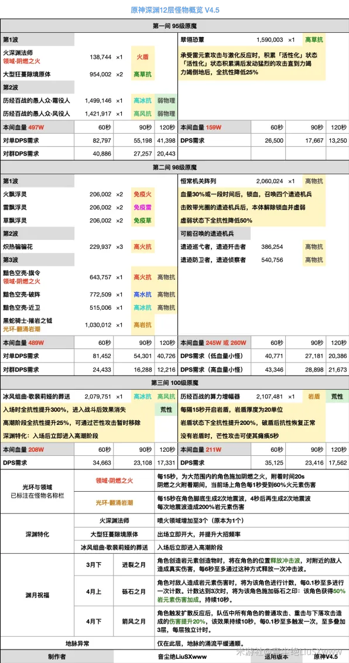
Task: Click the 免疫草 tag
Action: pyautogui.click(x=142, y=220)
